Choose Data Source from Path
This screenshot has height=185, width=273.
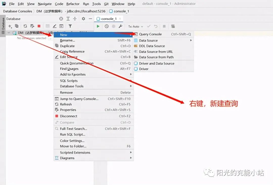[164, 57]
